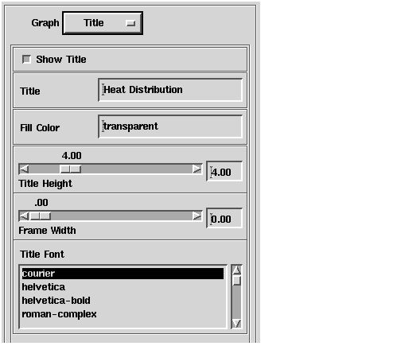Click font list scrollbar down arrow
The height and width of the screenshot is (346, 397).
(x=236, y=323)
